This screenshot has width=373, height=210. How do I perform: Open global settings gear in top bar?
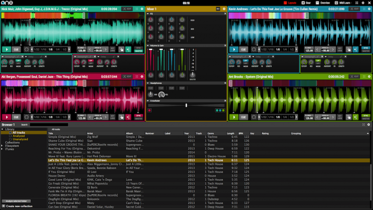[x=363, y=3]
